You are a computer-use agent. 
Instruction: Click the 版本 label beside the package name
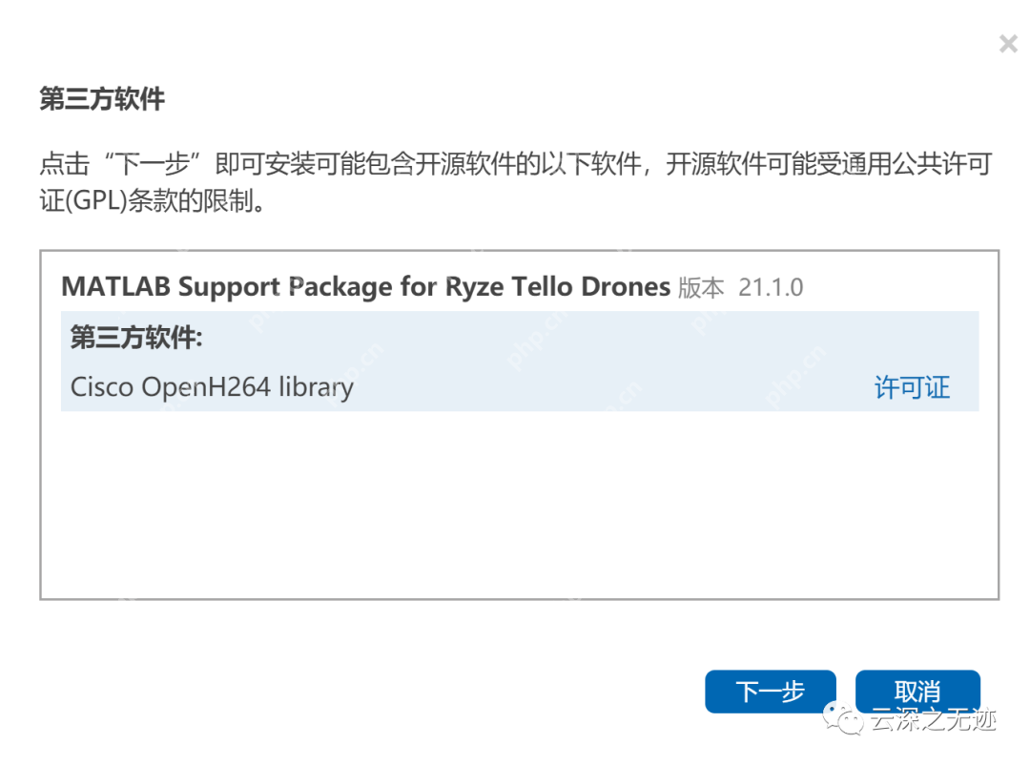pyautogui.click(x=701, y=287)
